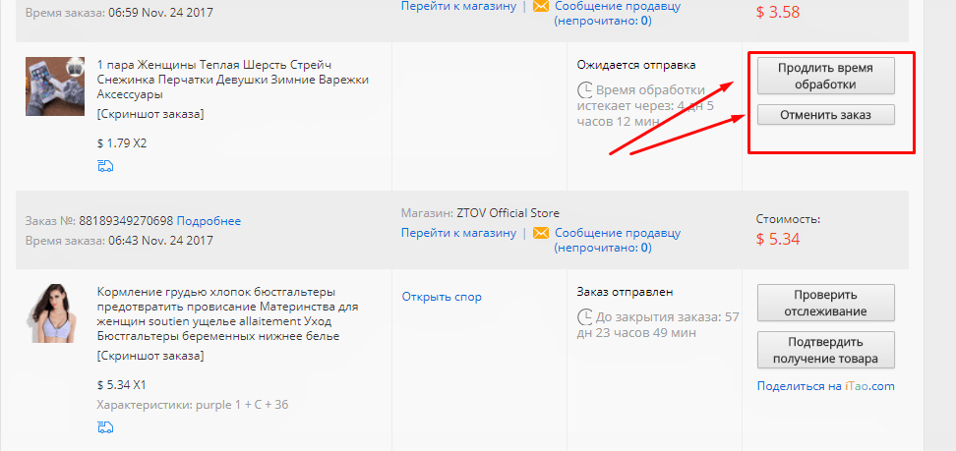Click Скриншот заказа under gloves item
This screenshot has width=956, height=451.
coord(150,114)
